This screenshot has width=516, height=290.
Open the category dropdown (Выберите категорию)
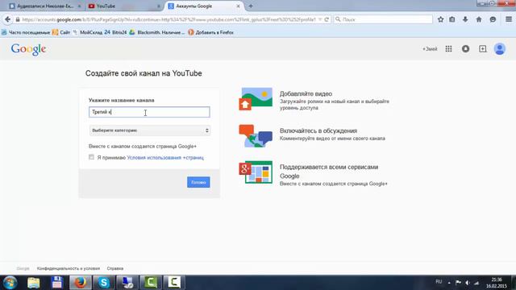coord(149,130)
